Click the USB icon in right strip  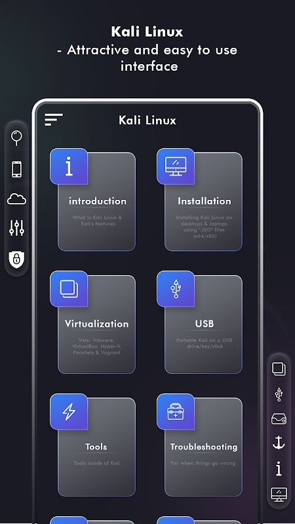click(x=279, y=394)
